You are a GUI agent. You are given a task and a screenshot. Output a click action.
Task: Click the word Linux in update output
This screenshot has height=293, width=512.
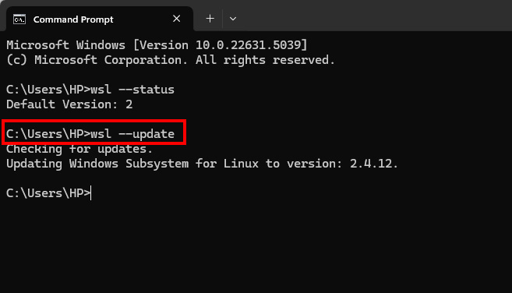(x=241, y=164)
